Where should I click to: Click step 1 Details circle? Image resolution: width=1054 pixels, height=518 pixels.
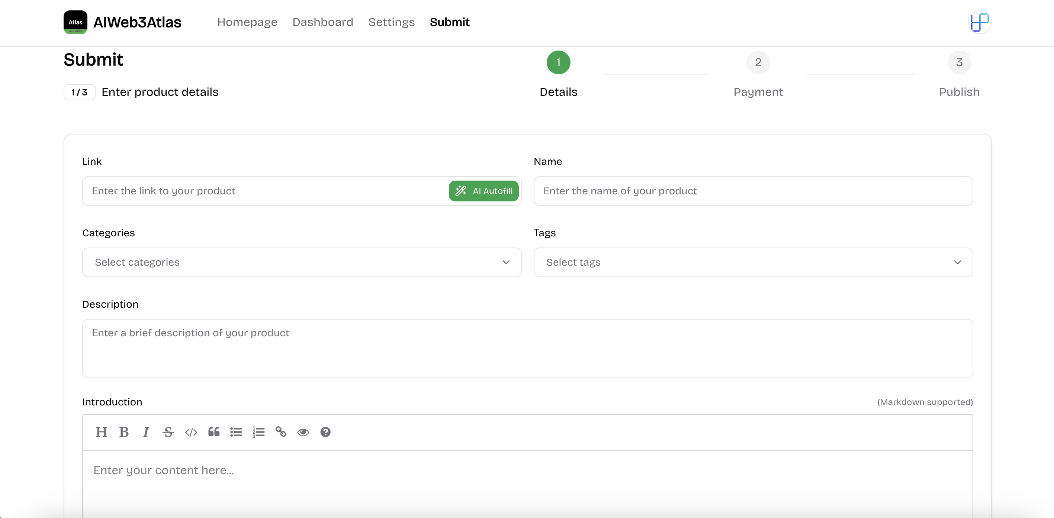coord(559,62)
